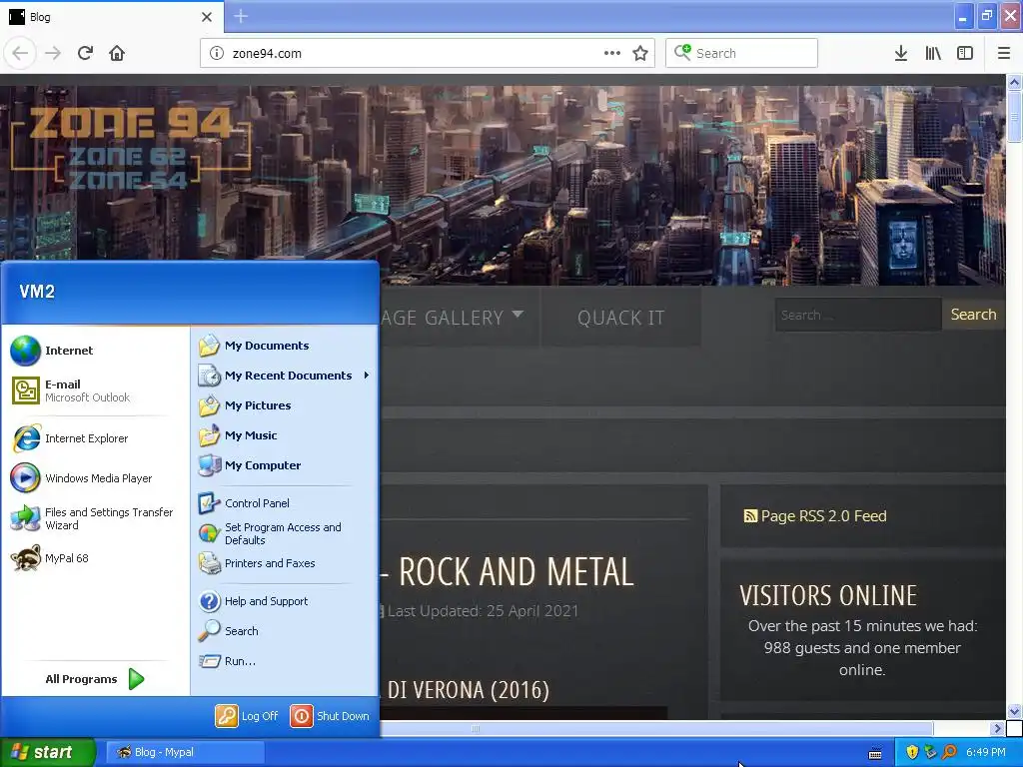Viewport: 1023px width, 767px height.
Task: Go forward with the browser forward arrow
Action: 53,53
